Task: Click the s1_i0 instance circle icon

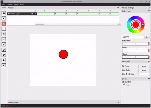Action: [124, 85]
